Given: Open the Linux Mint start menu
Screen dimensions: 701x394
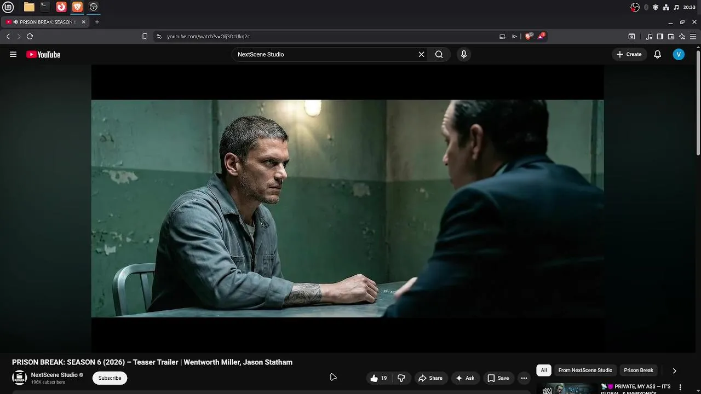Looking at the screenshot, I should pos(8,7).
